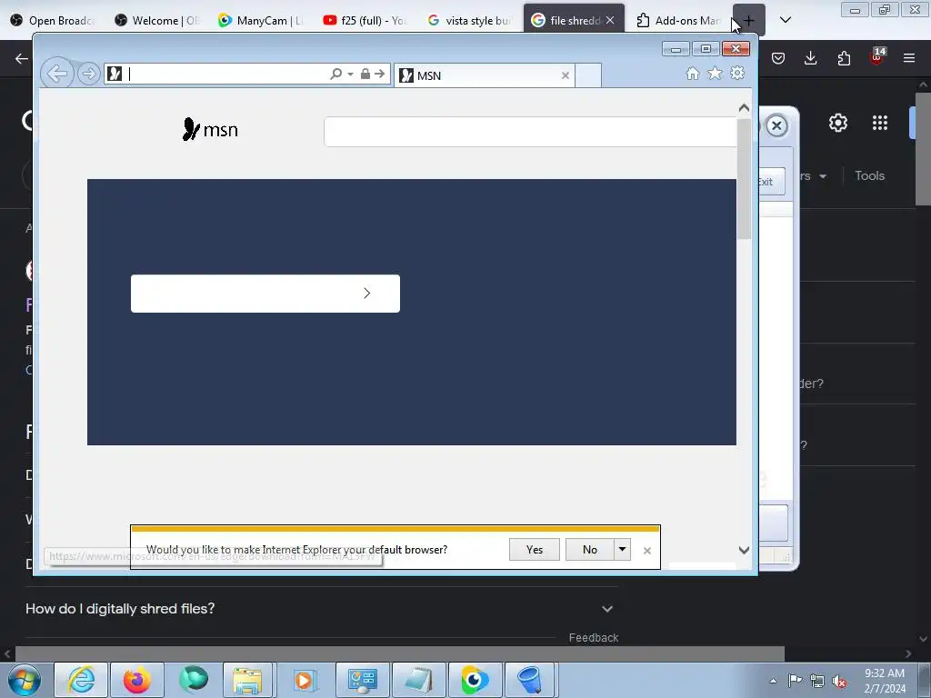
Task: Open Windows Start orb
Action: pyautogui.click(x=25, y=680)
